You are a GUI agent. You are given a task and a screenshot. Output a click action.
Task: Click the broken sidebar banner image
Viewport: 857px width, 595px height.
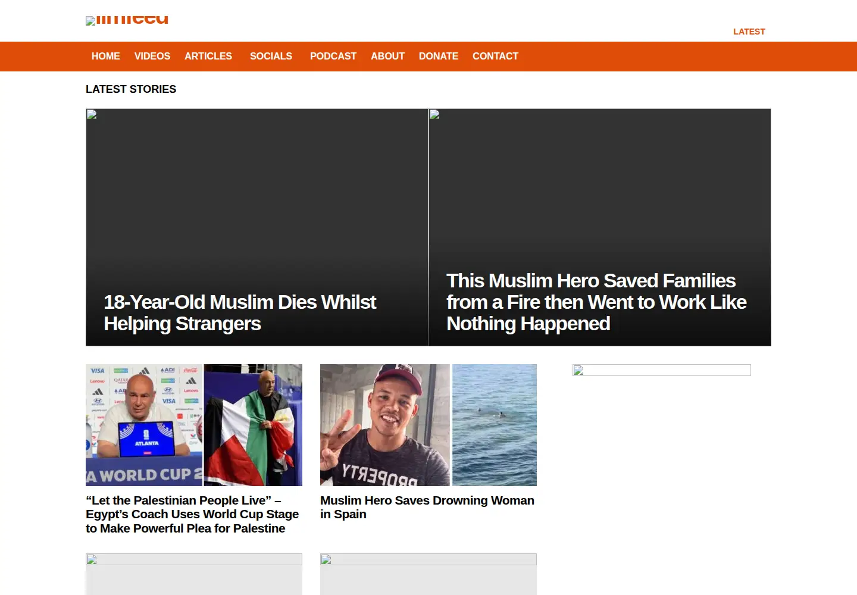pyautogui.click(x=662, y=370)
